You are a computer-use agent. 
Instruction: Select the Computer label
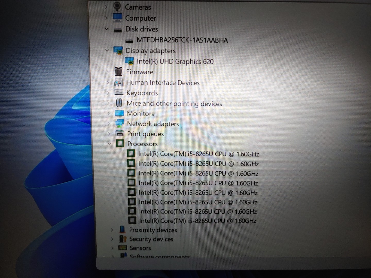[x=140, y=18]
